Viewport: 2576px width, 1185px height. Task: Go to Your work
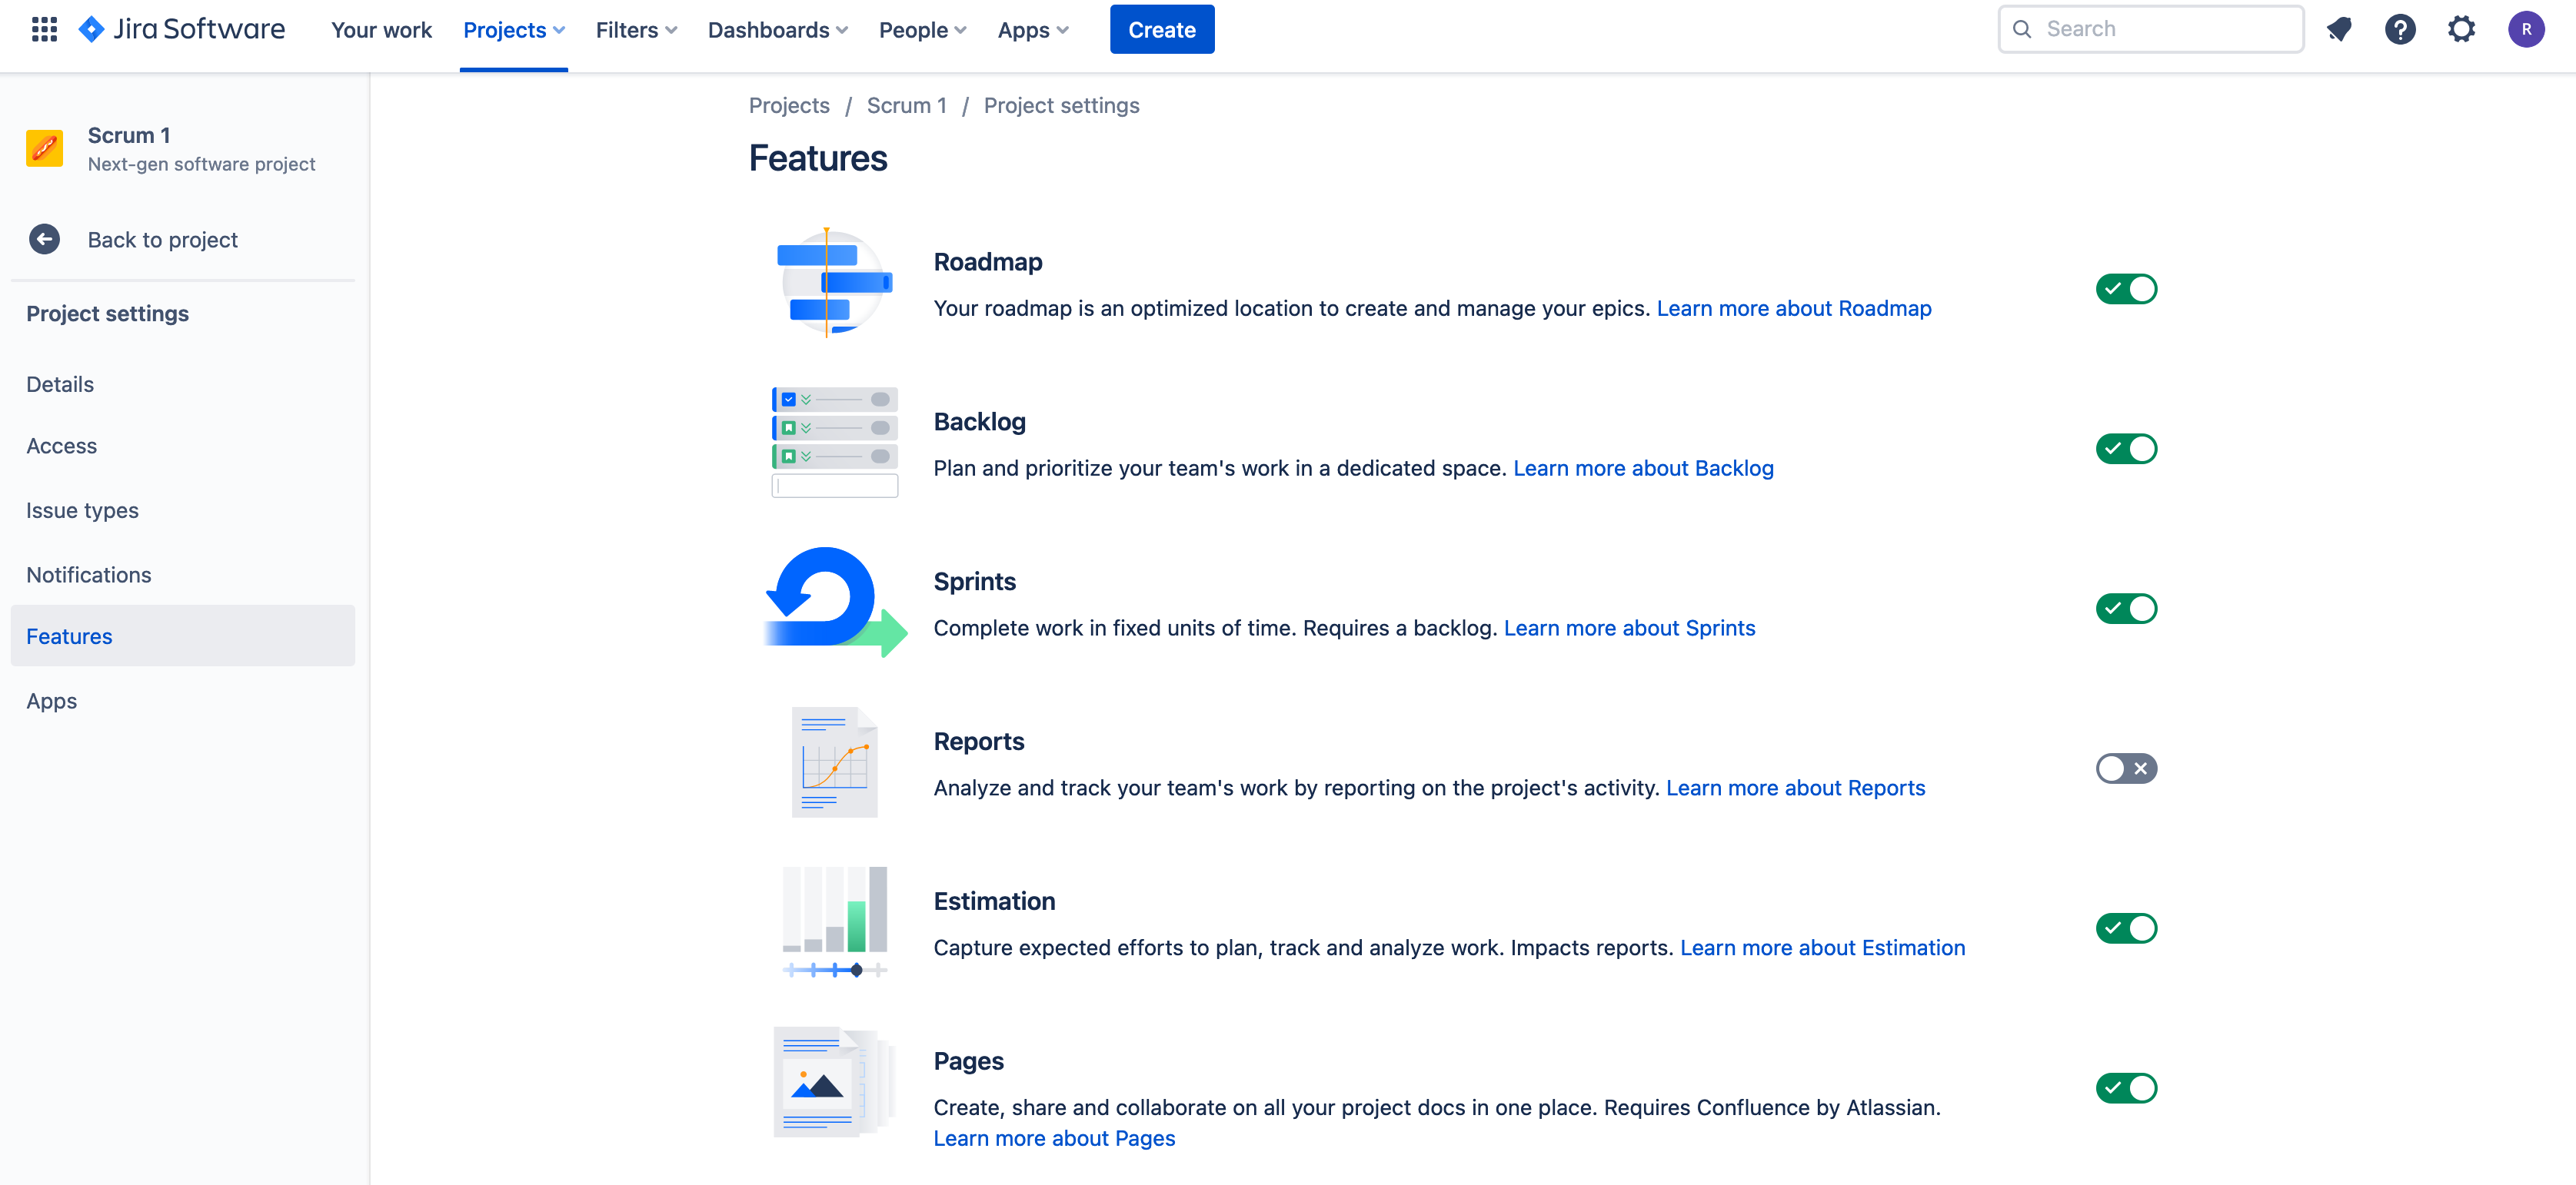click(x=381, y=30)
